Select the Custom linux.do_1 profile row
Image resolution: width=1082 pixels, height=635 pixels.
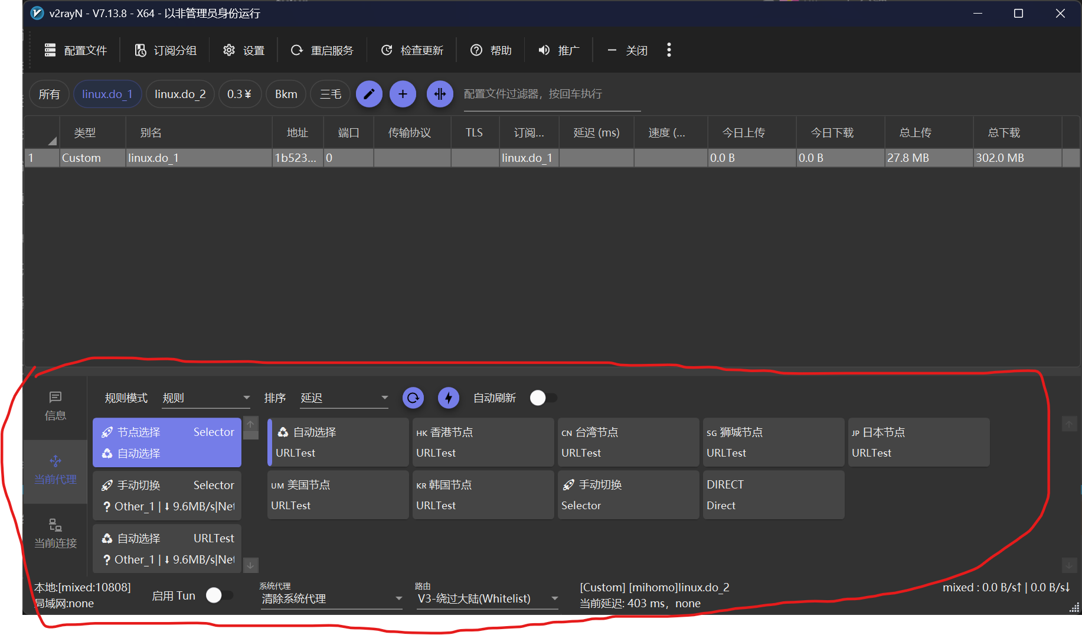pos(552,158)
